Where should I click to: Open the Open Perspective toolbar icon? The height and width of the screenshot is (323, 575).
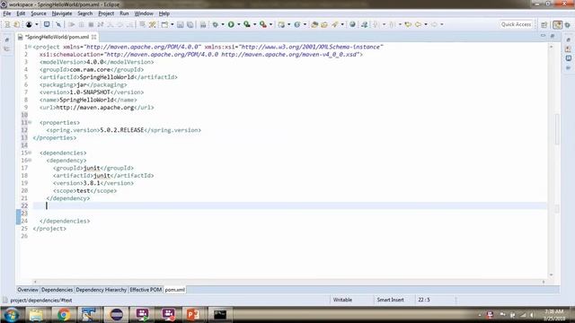544,24
